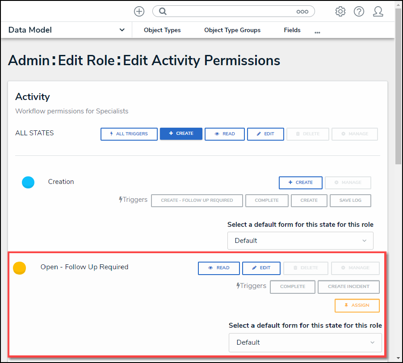
Task: Click the orange Assign button
Action: (357, 305)
